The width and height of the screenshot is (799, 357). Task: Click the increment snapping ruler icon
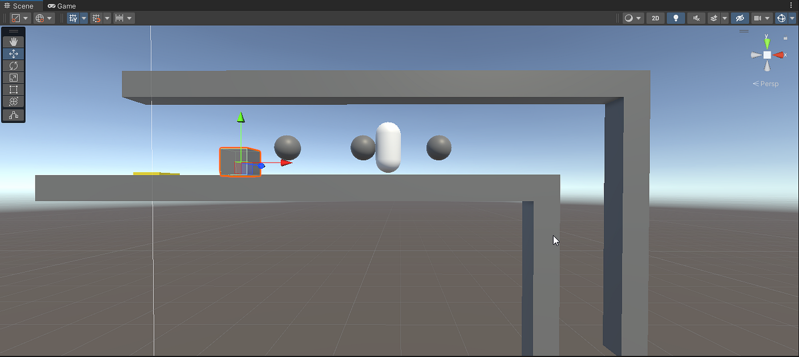119,18
